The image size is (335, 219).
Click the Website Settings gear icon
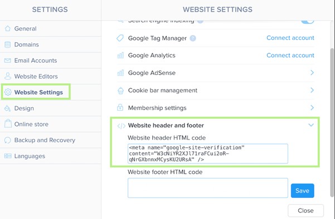[8, 92]
